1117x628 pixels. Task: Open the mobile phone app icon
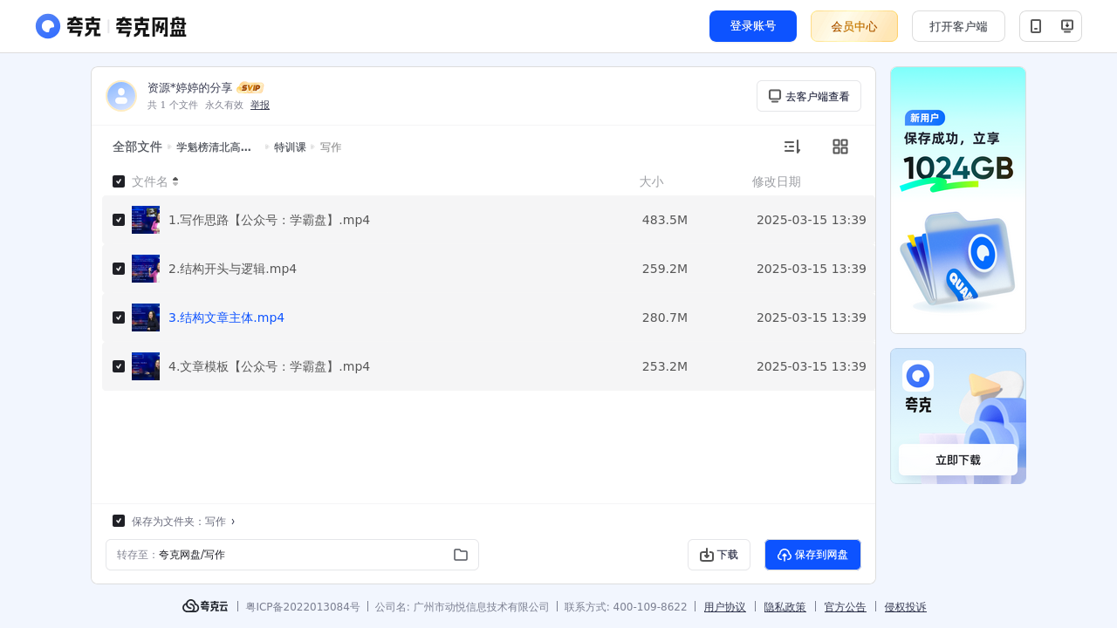1036,26
